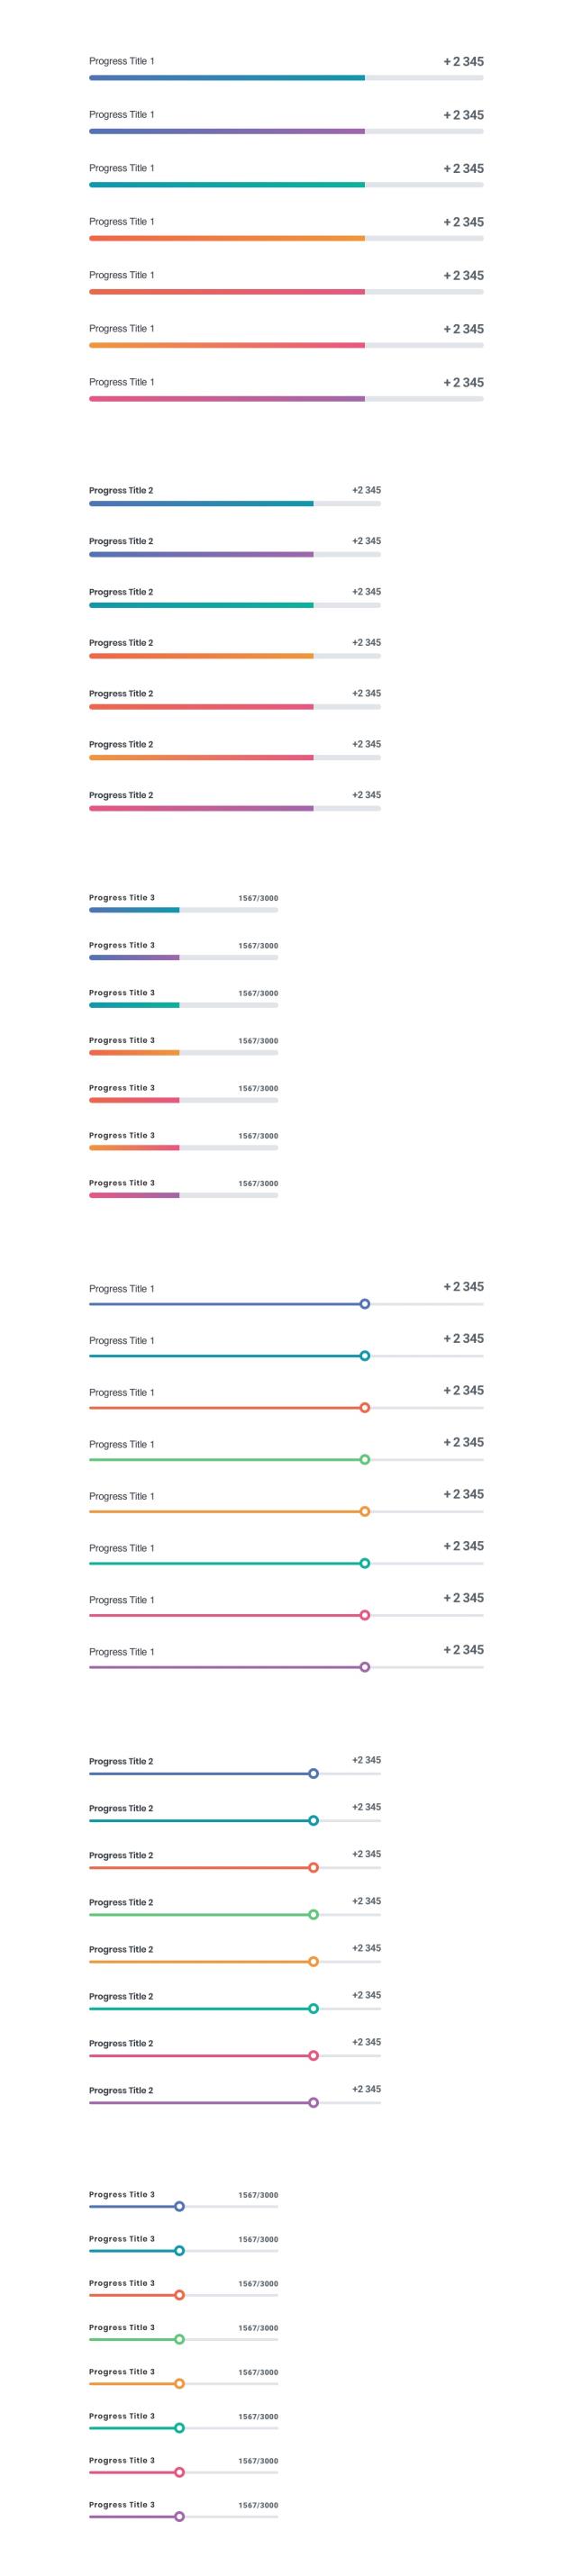Click pink slider handle on Progress Title 3 row
573x2576 pixels.
[179, 2472]
